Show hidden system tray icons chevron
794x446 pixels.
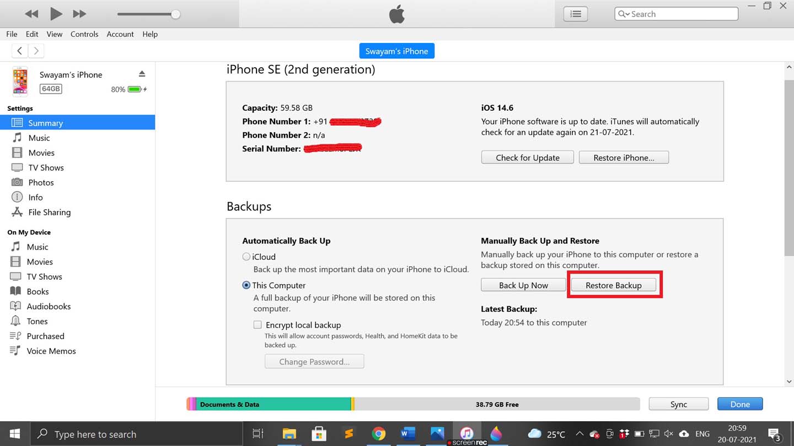[580, 434]
